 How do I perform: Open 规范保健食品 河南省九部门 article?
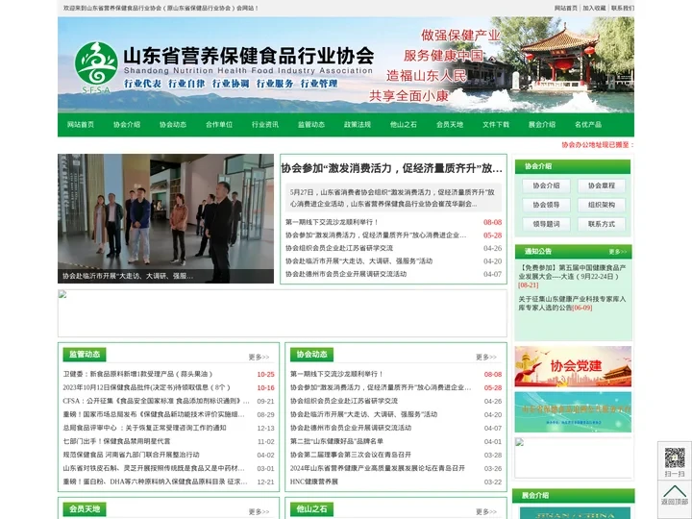(131, 455)
